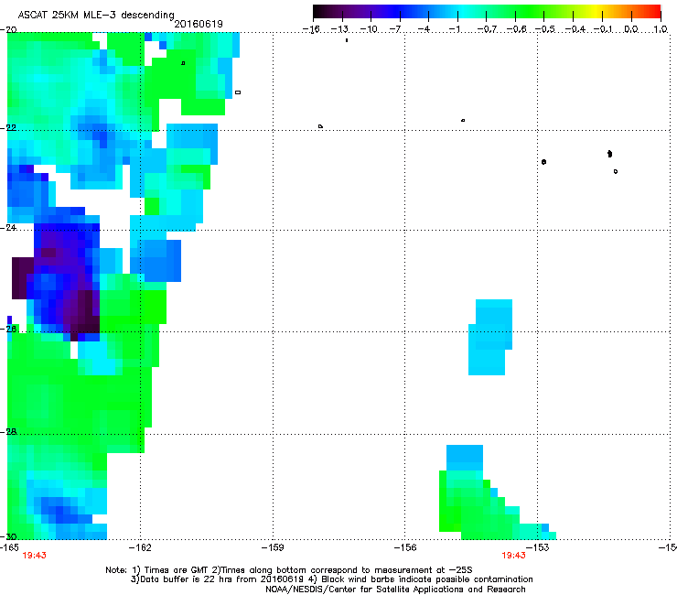Click the longitude label '-159'
This screenshot has width=677, height=595.
273,547
